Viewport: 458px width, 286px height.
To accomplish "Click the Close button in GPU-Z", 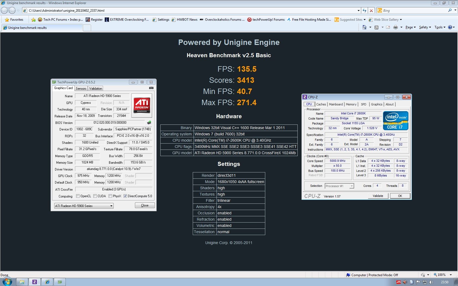I will pyautogui.click(x=145, y=205).
